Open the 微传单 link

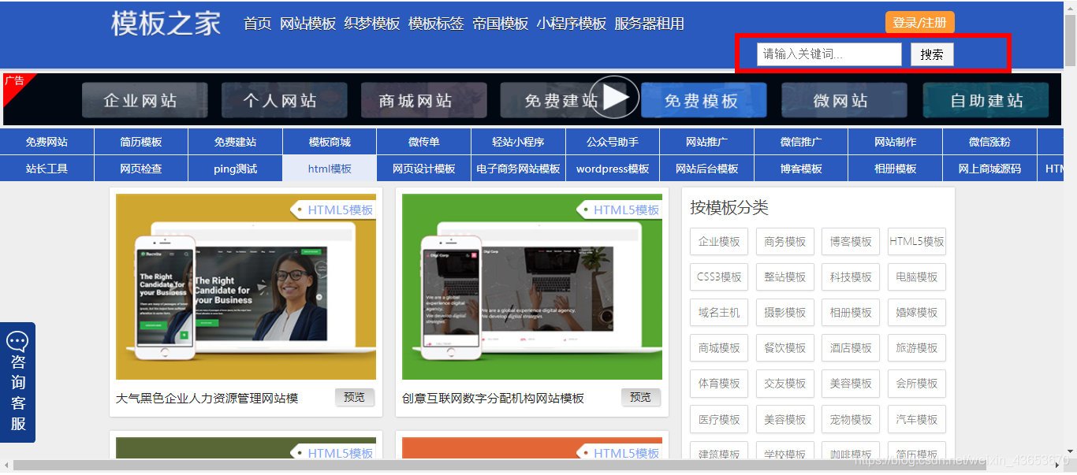point(423,142)
